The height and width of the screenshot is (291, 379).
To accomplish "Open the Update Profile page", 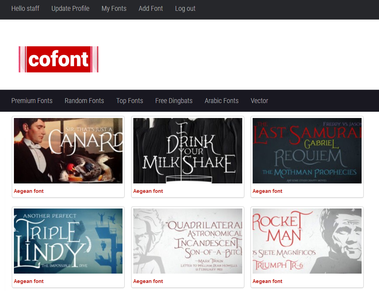I will [70, 8].
